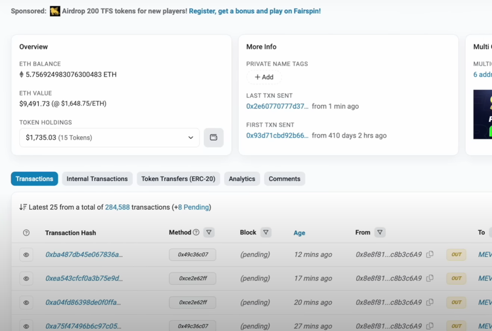Screen dimensions: 492x331
Task: Click the MEV link in 20 mins ago row
Action: [x=485, y=302]
